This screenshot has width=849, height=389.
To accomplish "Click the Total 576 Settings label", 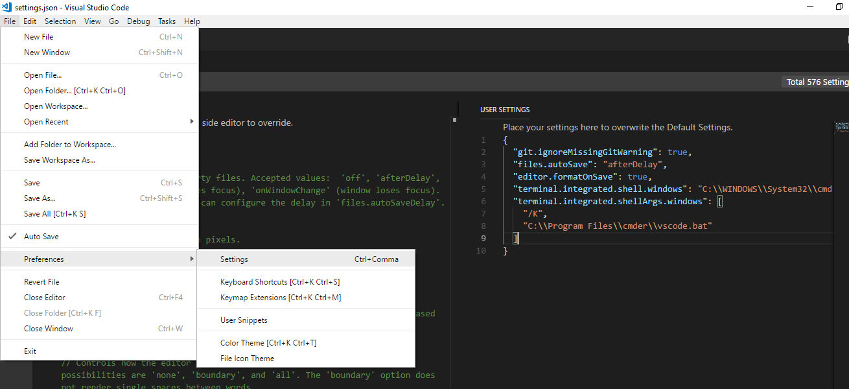I will [x=817, y=82].
